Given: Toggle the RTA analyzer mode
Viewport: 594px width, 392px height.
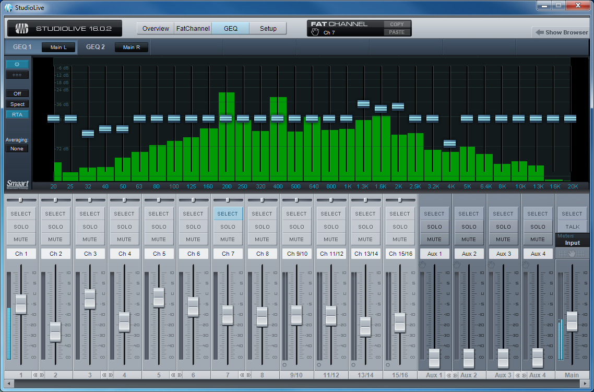Looking at the screenshot, I should pyautogui.click(x=17, y=114).
